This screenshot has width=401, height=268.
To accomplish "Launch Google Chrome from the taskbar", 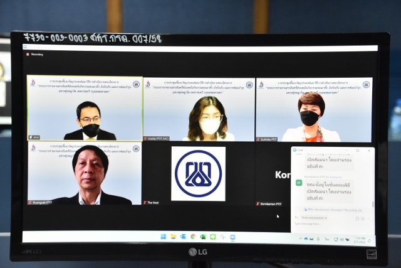I will click(193, 237).
